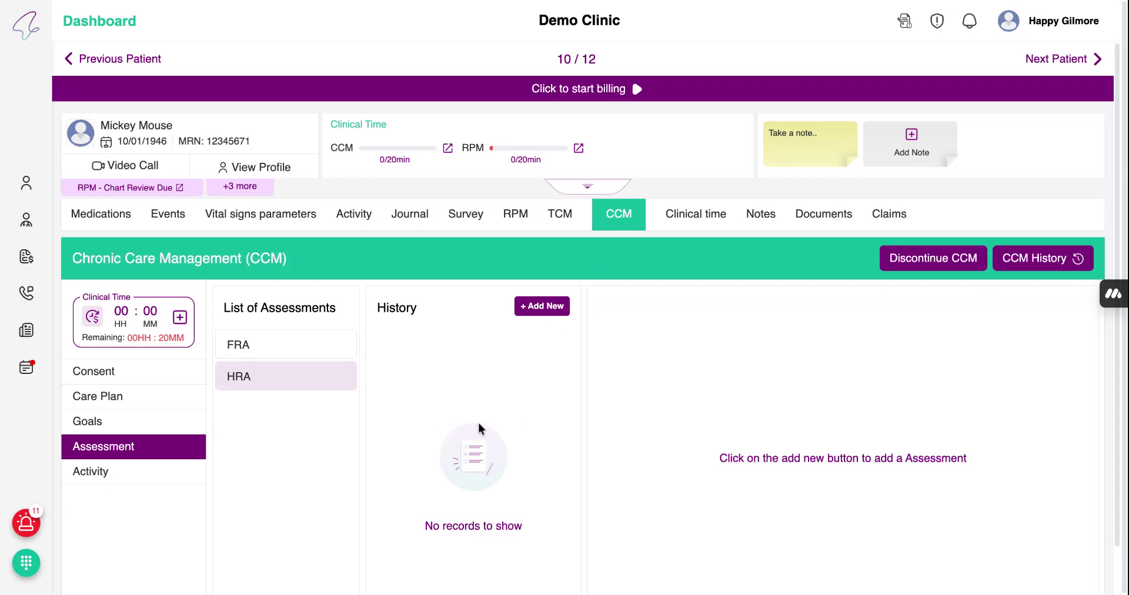Expand the +3 more patient tags

click(239, 186)
